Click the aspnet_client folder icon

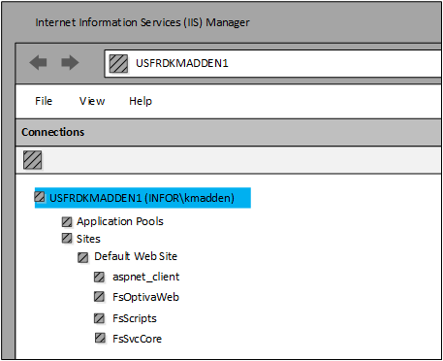click(x=99, y=278)
